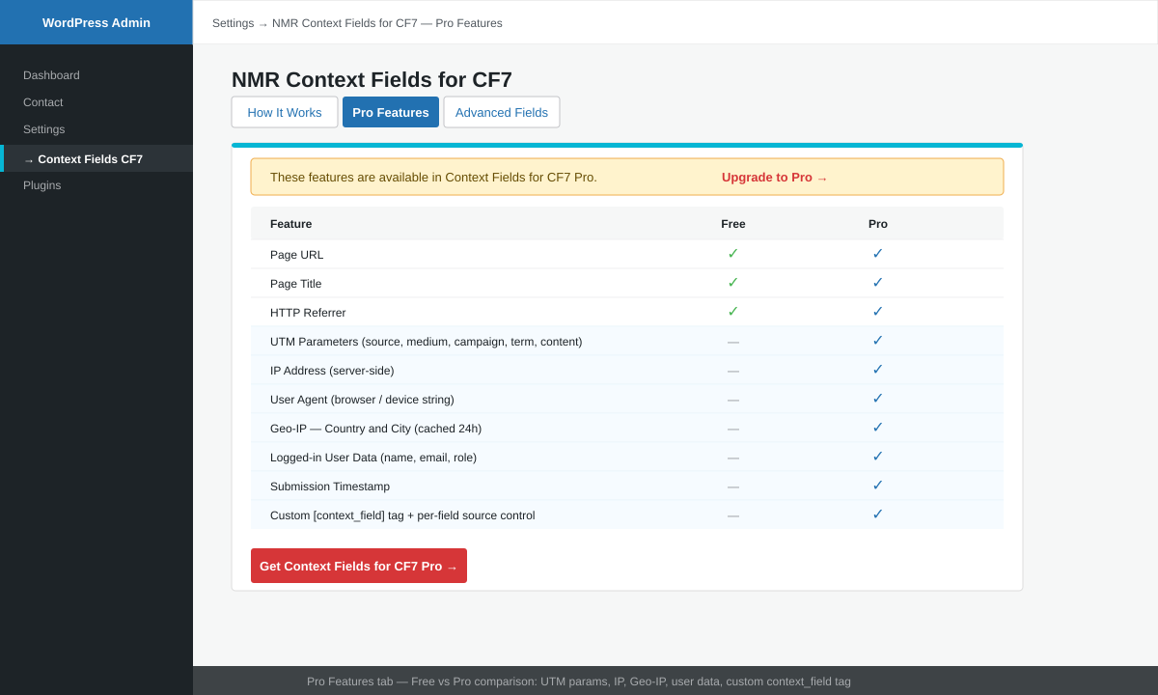Open Plugins in the sidebar

tap(42, 185)
